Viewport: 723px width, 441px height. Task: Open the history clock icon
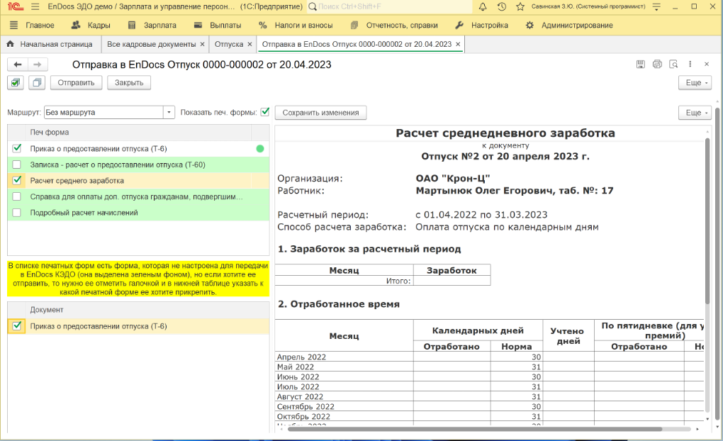pos(502,6)
